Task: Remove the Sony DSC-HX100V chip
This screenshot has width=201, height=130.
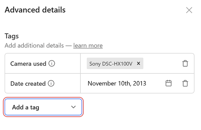Action: [138, 63]
